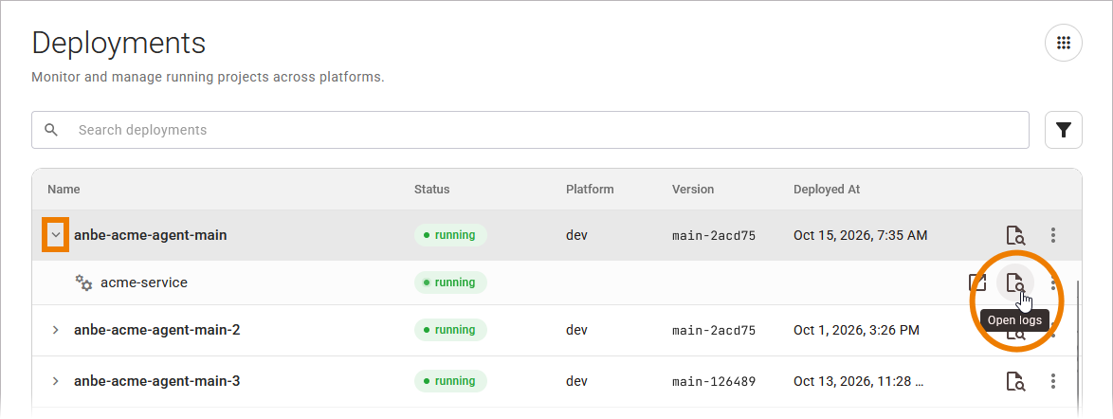Click the search magnifier icon
1113x419 pixels.
click(x=50, y=130)
